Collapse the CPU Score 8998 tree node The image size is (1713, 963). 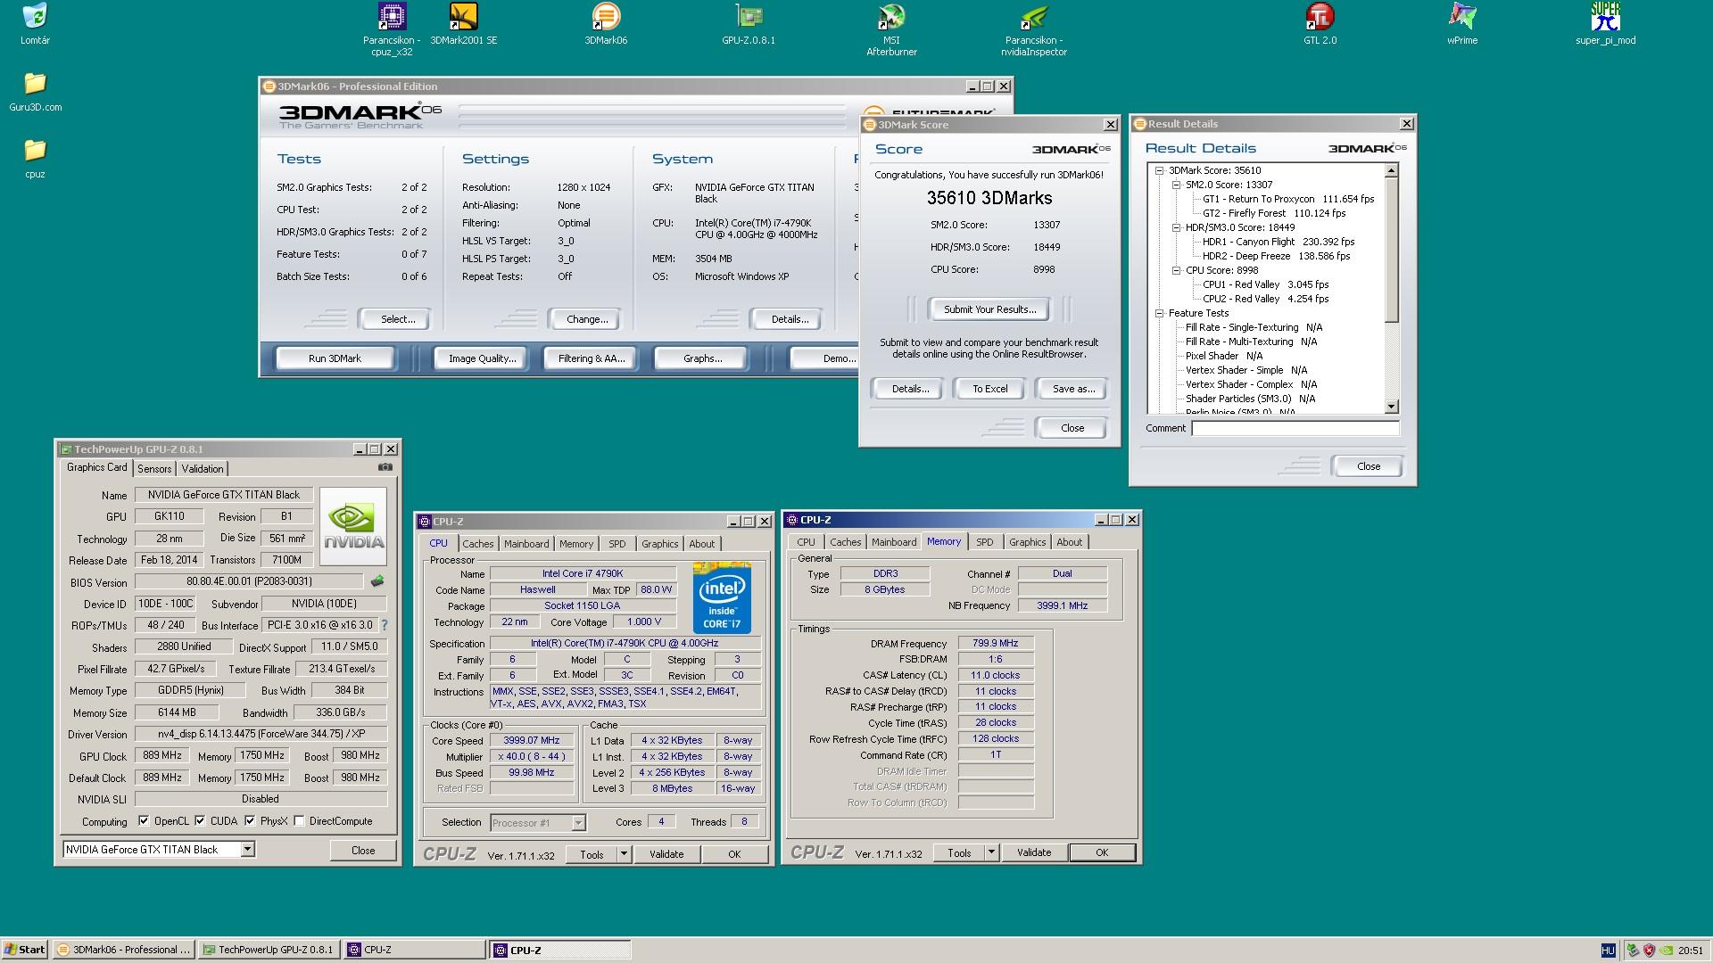pyautogui.click(x=1176, y=270)
